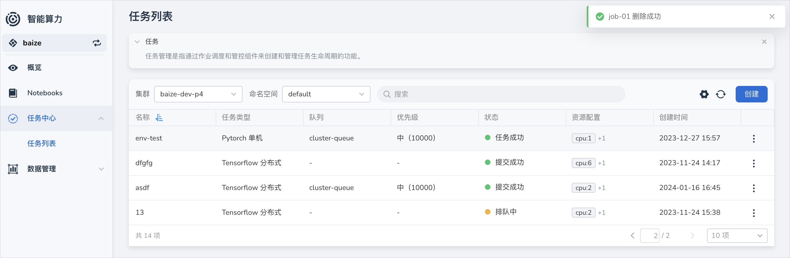790x258 pixels.
Task: Click the 任务中心 checkmark icon
Action: [13, 118]
